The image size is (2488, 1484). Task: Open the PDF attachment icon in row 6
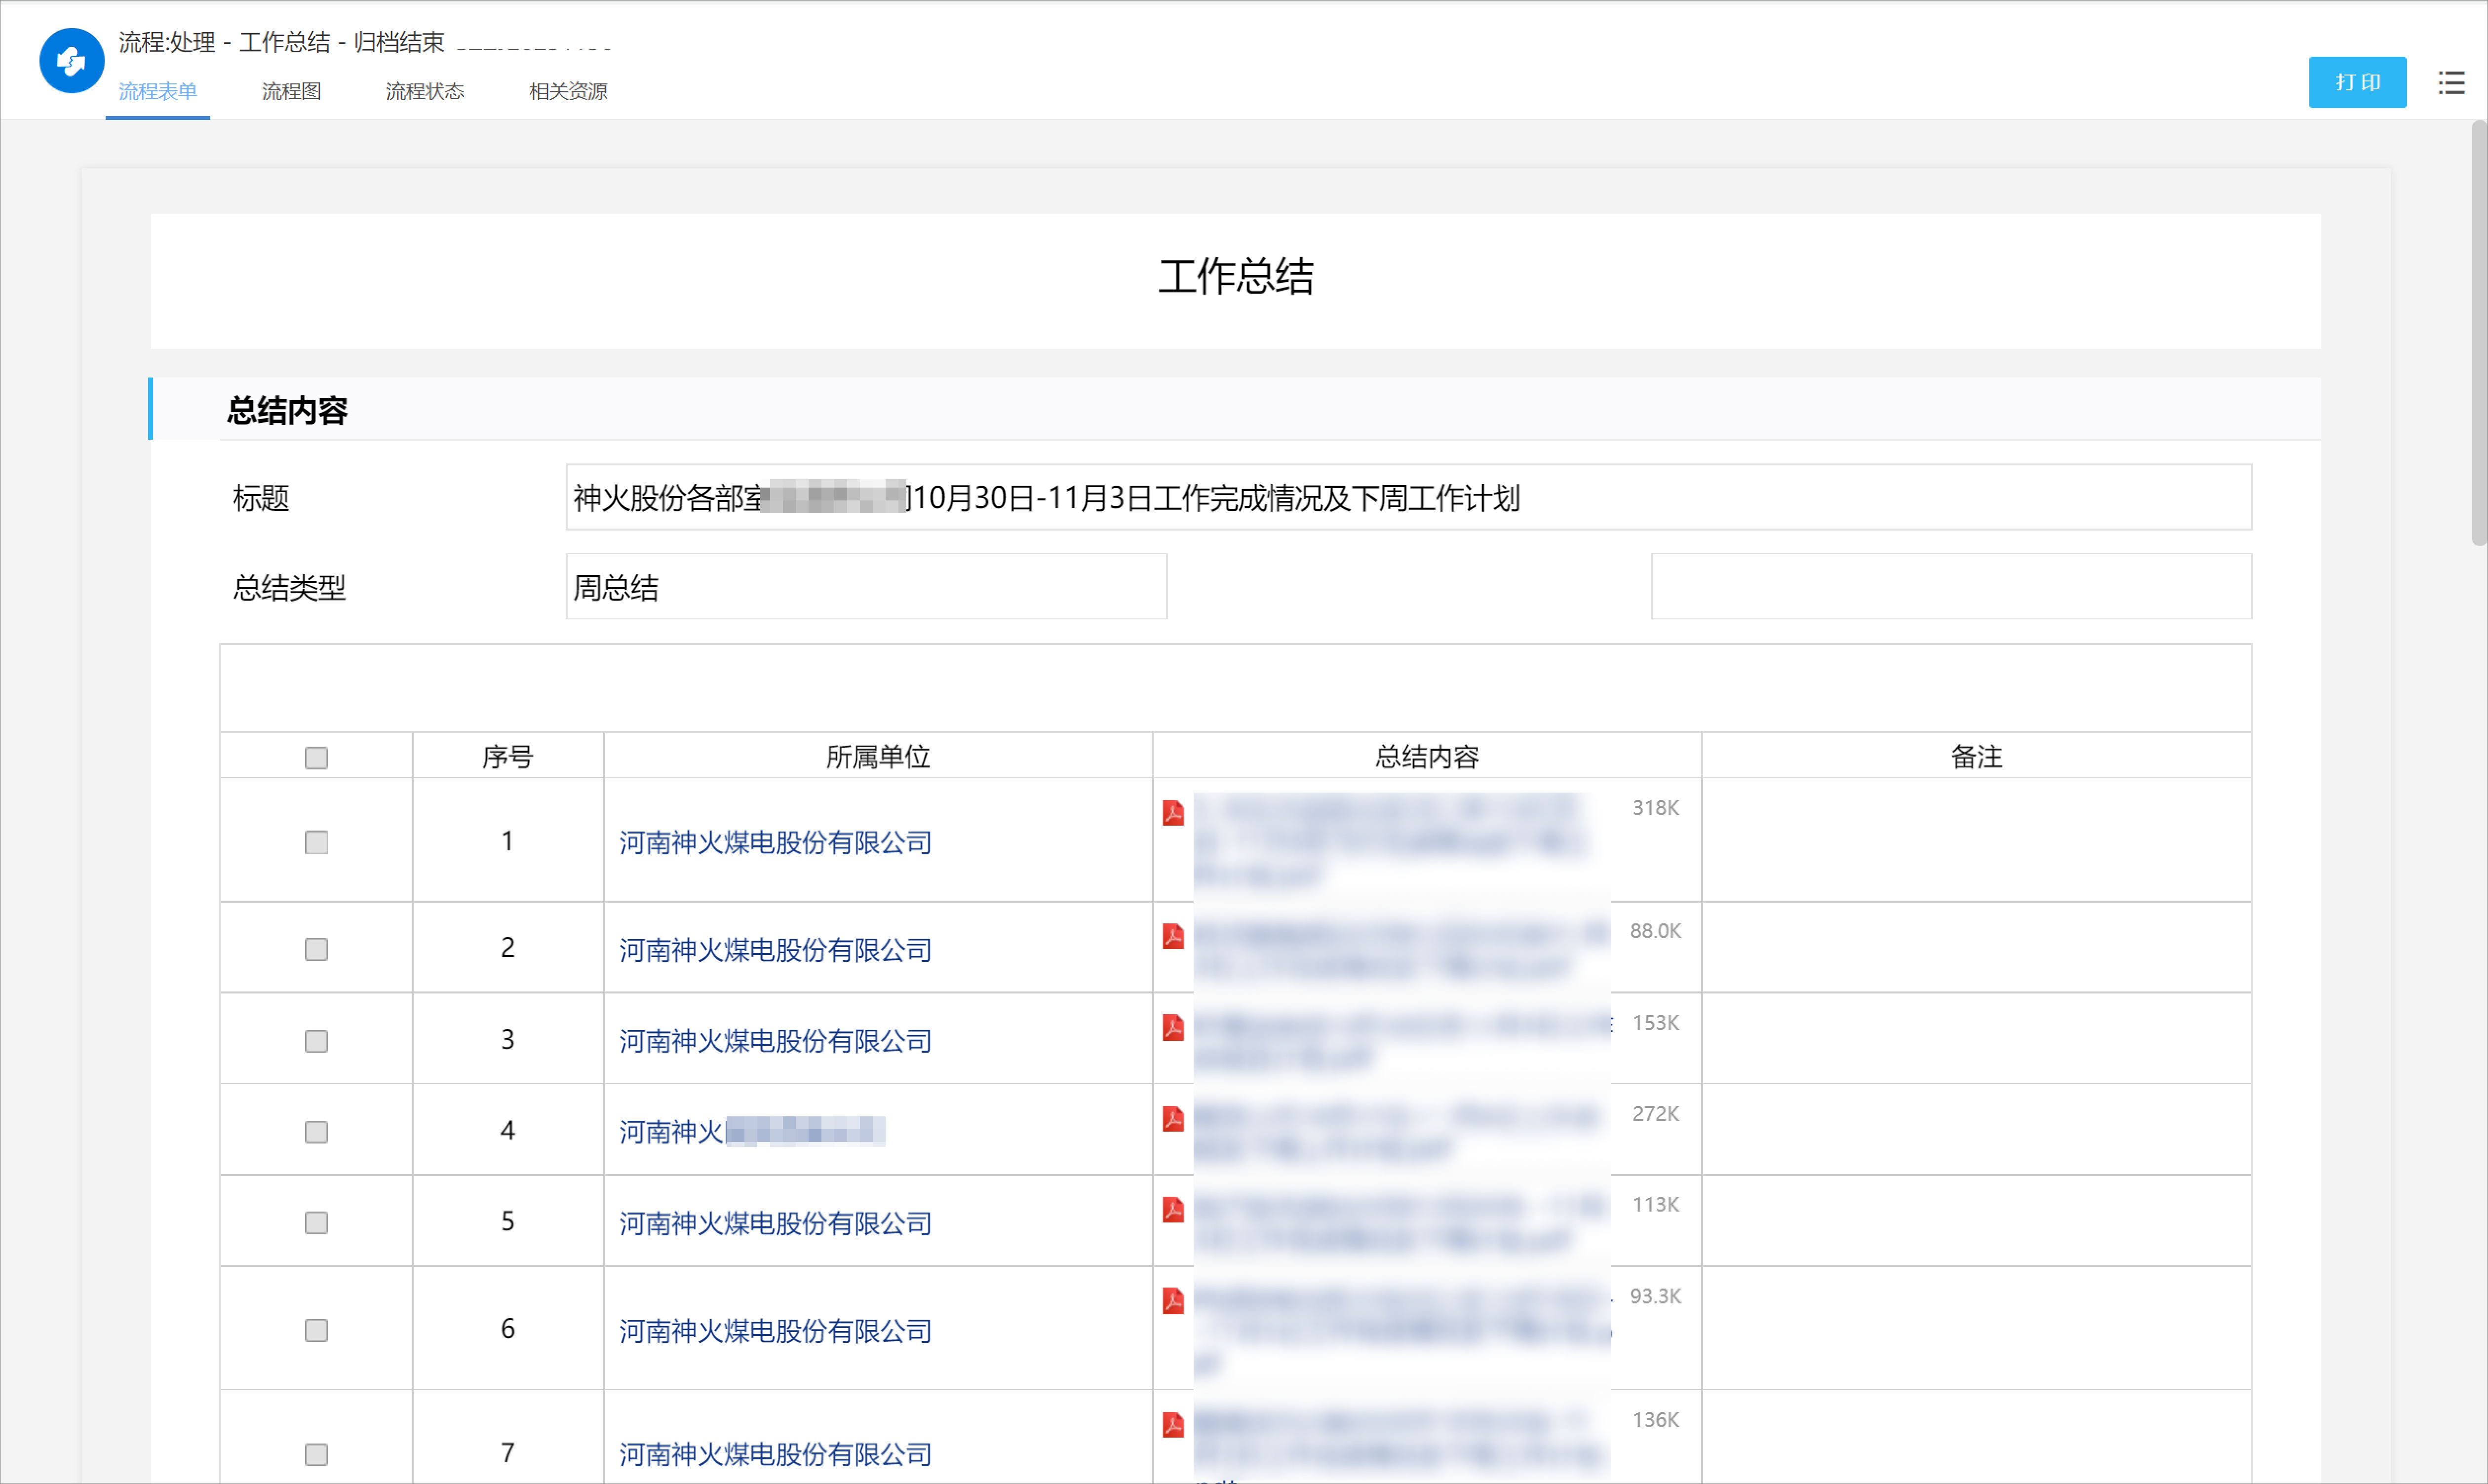[x=1173, y=1301]
